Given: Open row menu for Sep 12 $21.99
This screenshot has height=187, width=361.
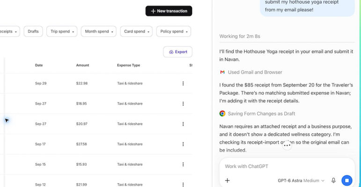Looking at the screenshot, I should coord(183,185).
